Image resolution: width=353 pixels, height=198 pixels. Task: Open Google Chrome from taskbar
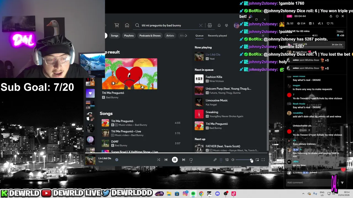coord(201,194)
